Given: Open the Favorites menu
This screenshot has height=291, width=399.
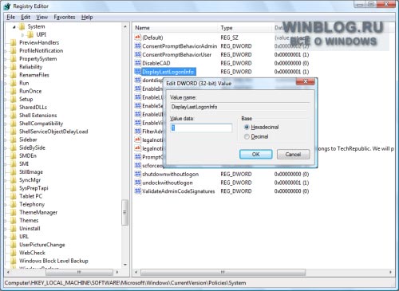Looking at the screenshot, I should pyautogui.click(x=65, y=18).
